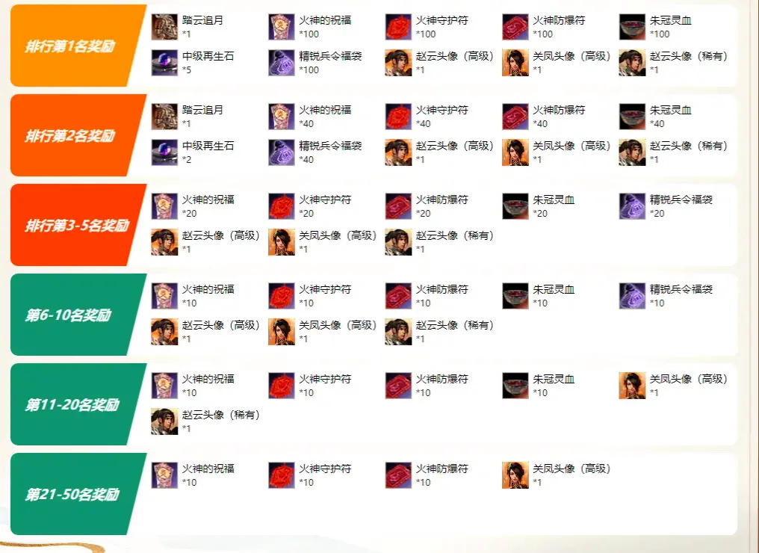The height and width of the screenshot is (553, 759).
Task: Open the 第11-20名奖励 banner
Action: tap(78, 404)
